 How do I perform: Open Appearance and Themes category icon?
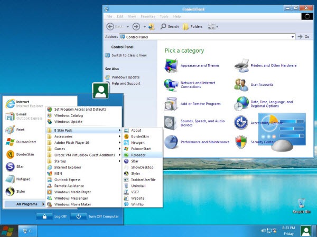click(x=171, y=65)
